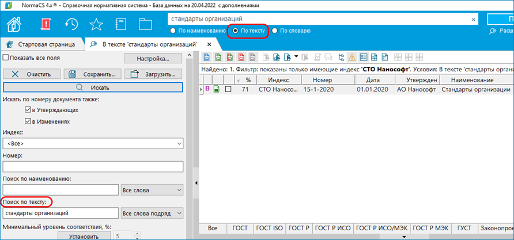514x240 pixels.
Task: Uncheck the 'в Утверждающих' checkbox
Action: tap(27, 109)
